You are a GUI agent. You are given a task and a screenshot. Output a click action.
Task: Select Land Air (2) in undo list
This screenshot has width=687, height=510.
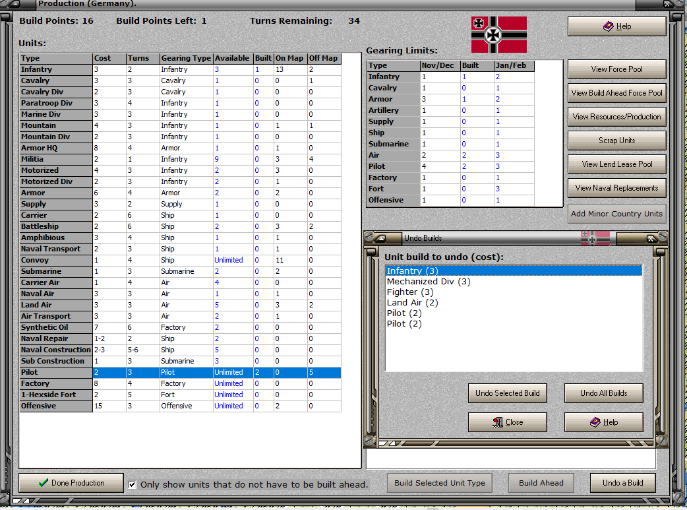click(x=514, y=303)
